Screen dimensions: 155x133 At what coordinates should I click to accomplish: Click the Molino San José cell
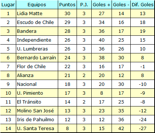(x=37, y=111)
